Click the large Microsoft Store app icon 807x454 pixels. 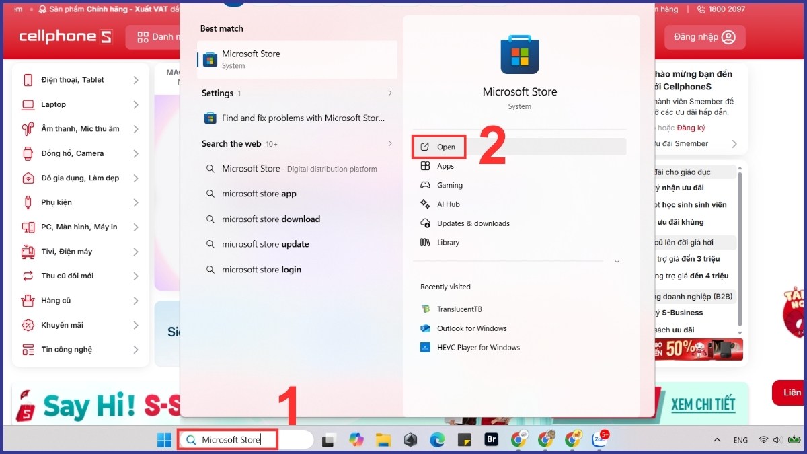point(520,55)
